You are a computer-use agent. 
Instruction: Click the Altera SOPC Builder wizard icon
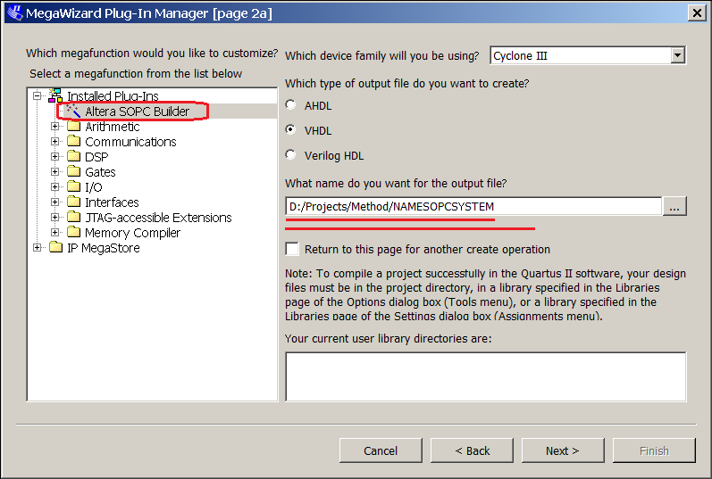72,111
